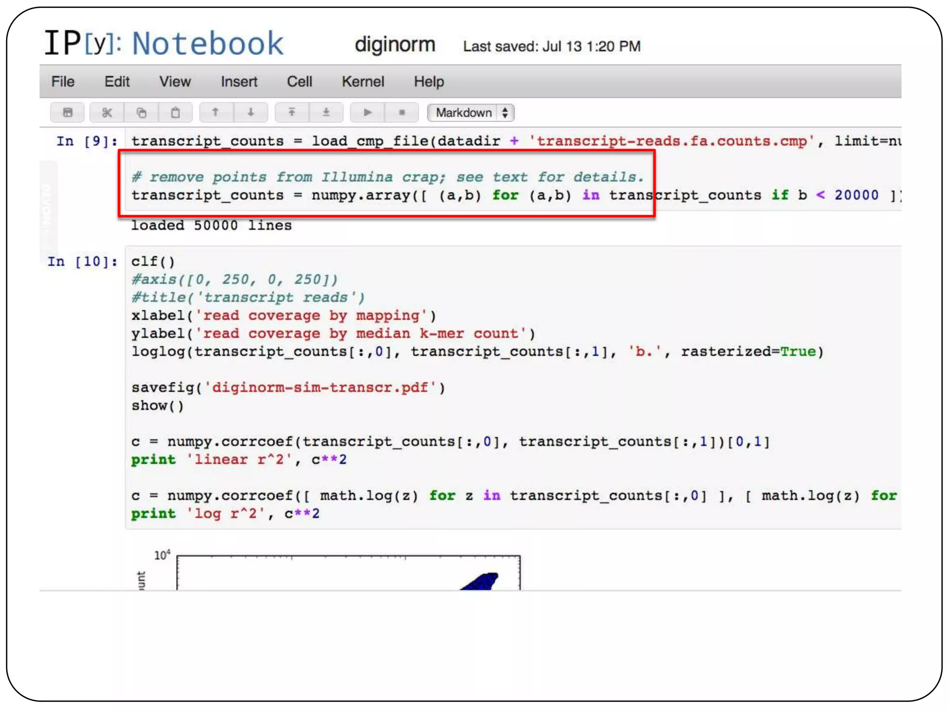Open the Markdown cell type dropdown
The image size is (949, 711).
click(471, 112)
